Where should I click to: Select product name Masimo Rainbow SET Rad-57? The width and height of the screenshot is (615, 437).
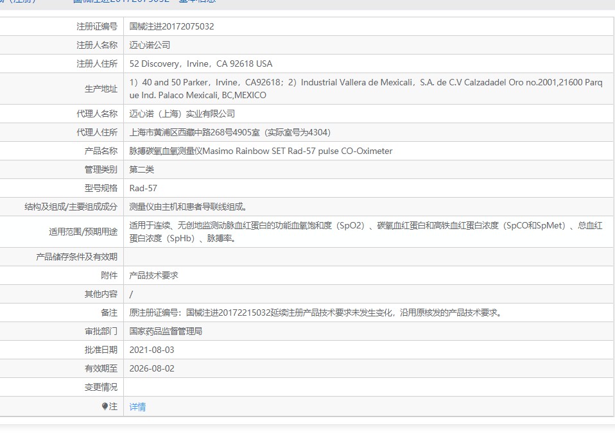pos(261,151)
